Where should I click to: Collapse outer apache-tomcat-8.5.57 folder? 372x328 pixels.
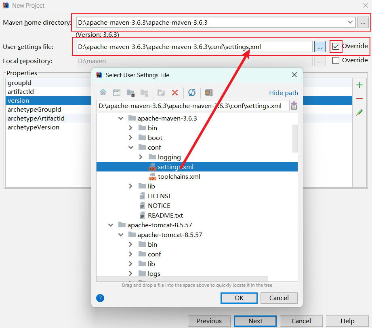pyautogui.click(x=111, y=225)
